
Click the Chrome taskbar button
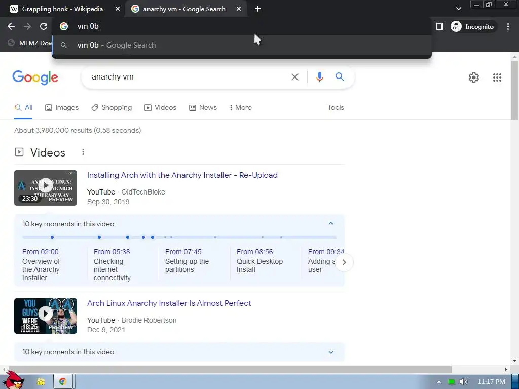[62, 381]
